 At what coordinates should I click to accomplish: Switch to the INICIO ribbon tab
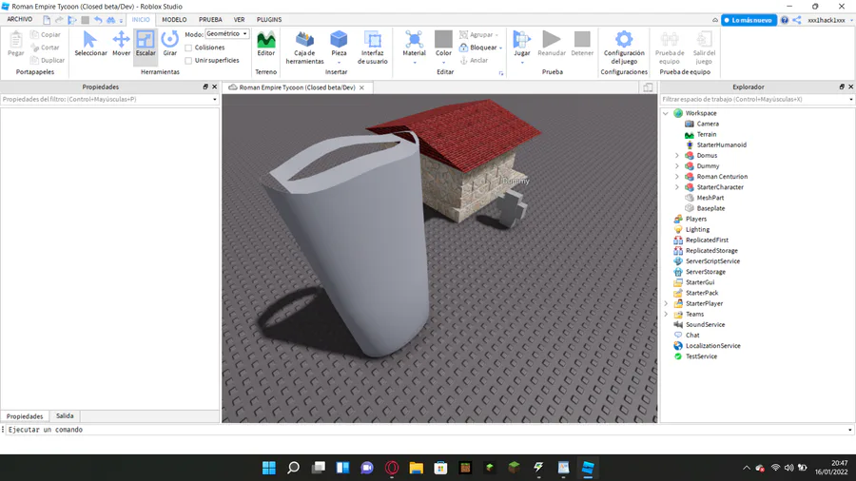click(141, 20)
